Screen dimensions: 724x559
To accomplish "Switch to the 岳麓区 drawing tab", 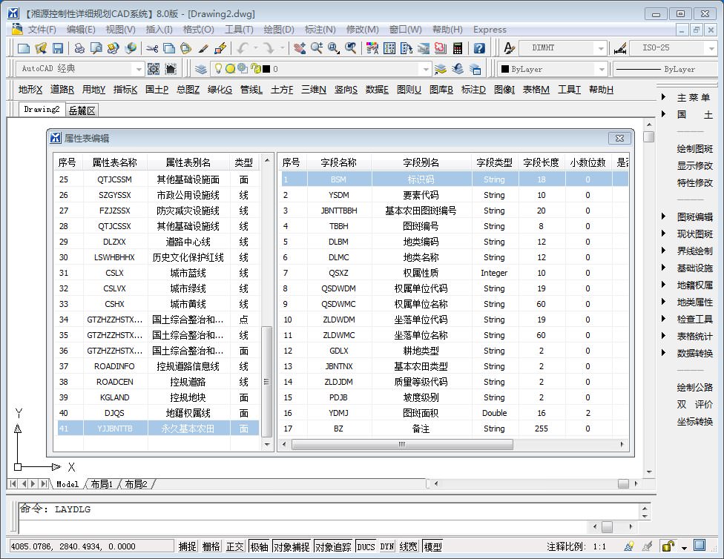I will [x=82, y=110].
